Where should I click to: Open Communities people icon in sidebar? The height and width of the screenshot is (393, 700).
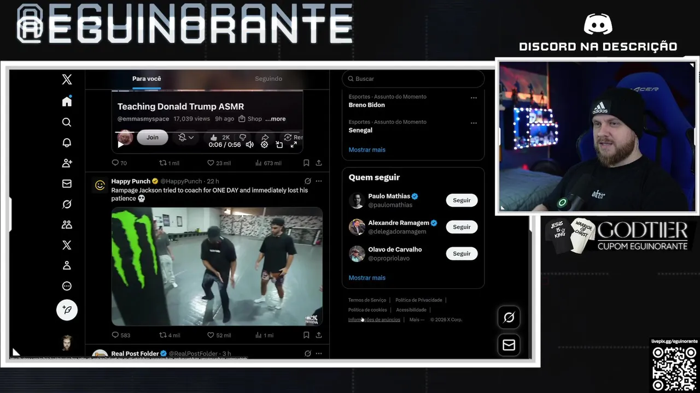pos(67,224)
